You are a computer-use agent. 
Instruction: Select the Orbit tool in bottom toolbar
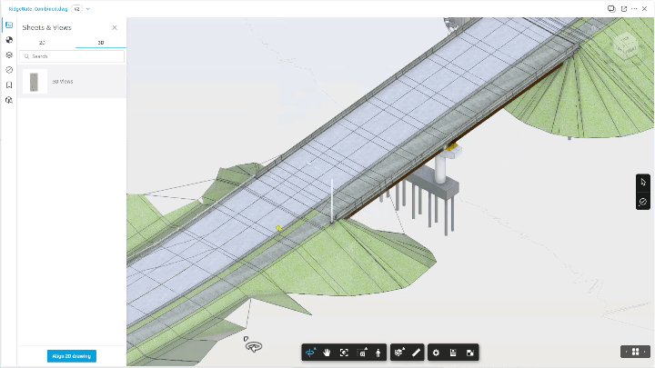pyautogui.click(x=310, y=353)
